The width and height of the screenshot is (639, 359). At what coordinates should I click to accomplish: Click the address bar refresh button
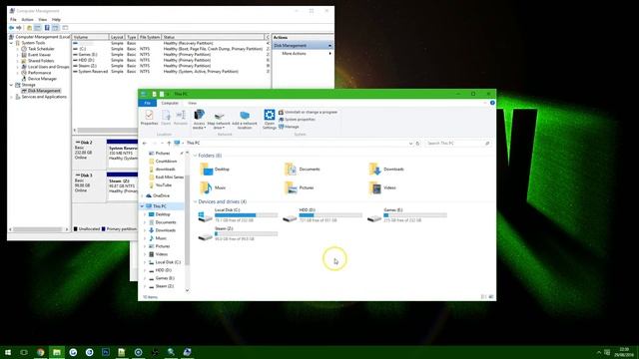(x=417, y=144)
